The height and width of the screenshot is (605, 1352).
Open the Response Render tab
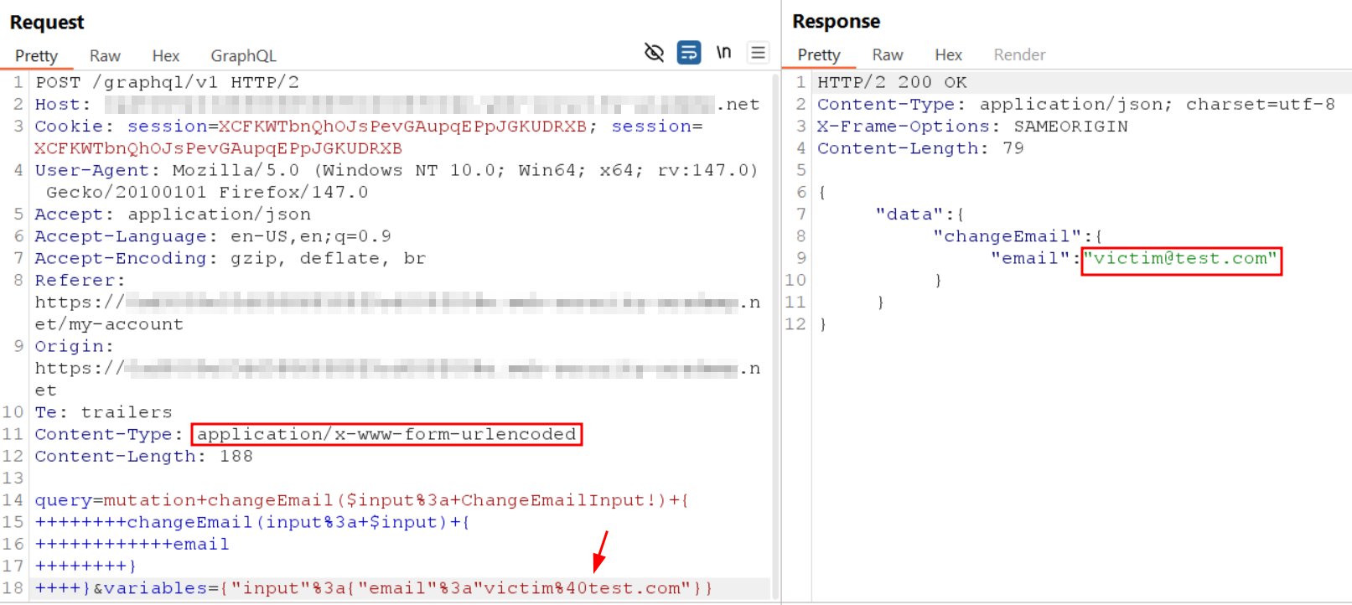pyautogui.click(x=1019, y=55)
